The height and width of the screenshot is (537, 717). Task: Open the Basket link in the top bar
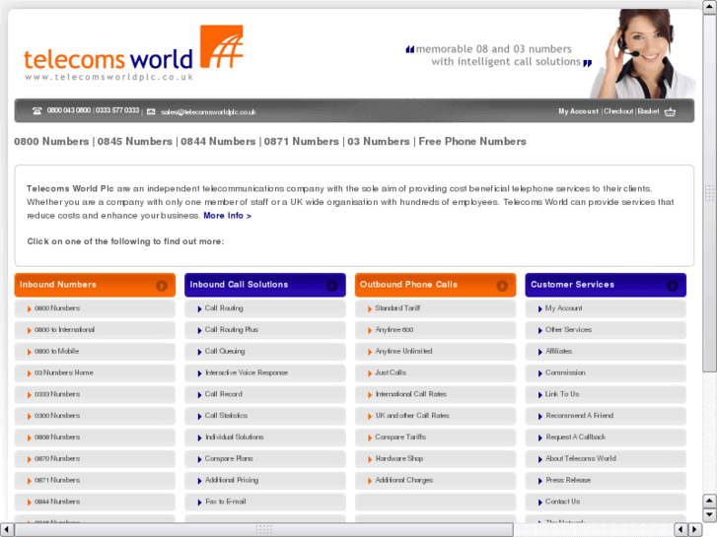(x=648, y=111)
